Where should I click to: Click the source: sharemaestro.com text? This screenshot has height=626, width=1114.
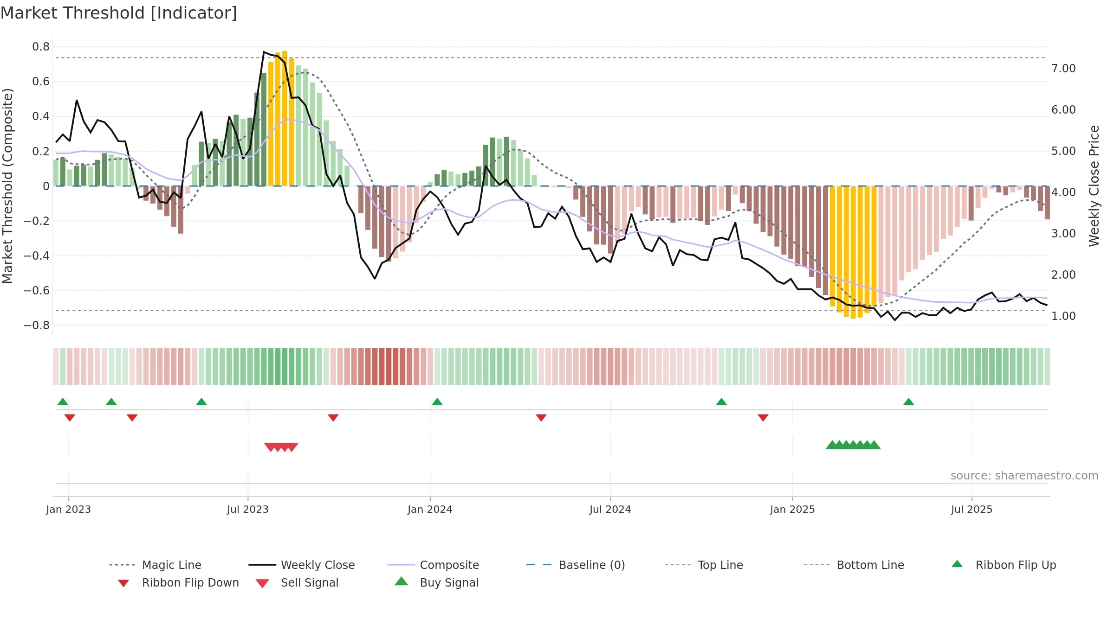[x=1024, y=476]
